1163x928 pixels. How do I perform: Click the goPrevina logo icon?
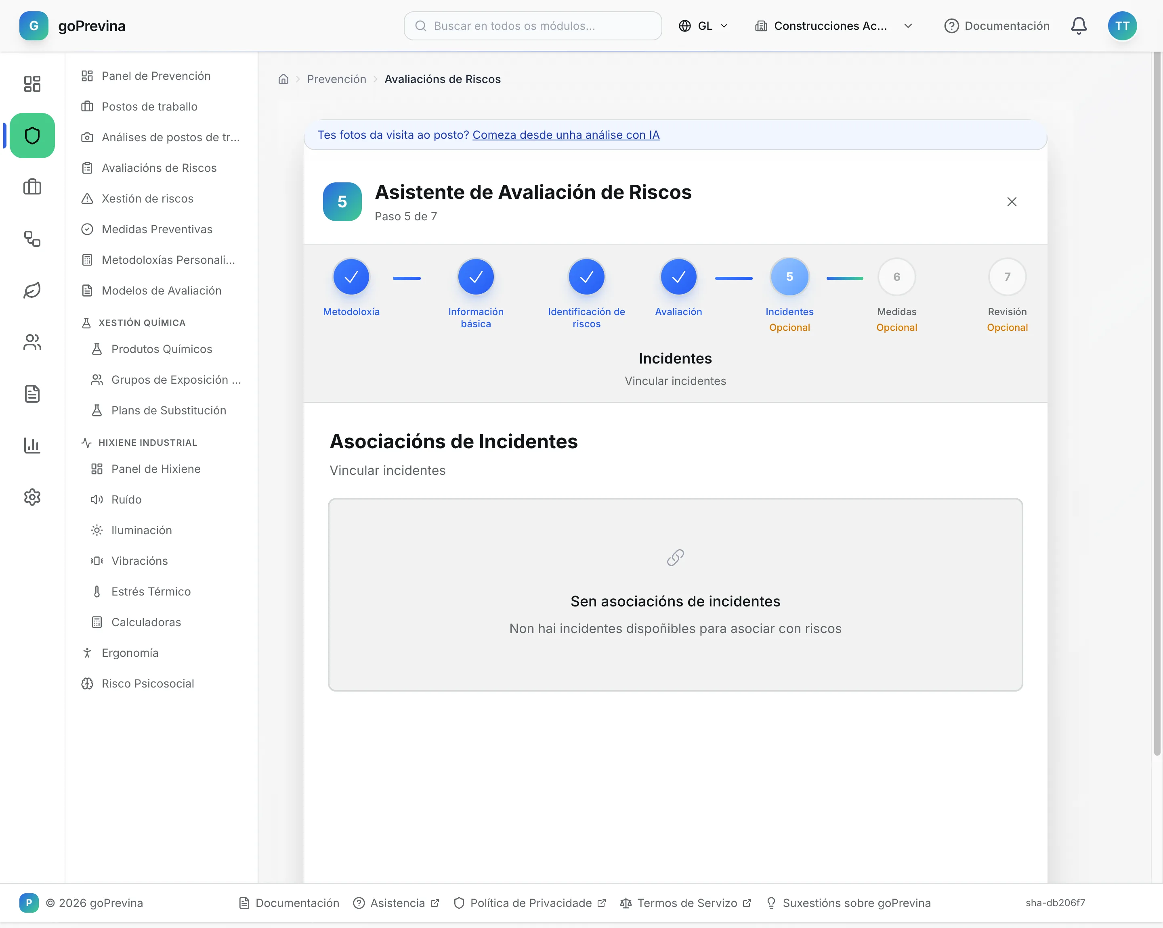coord(34,26)
